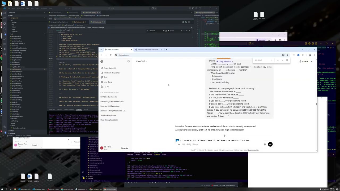This screenshot has width=340, height=191.
Task: Bookmark this page with the star icon
Action: (x=287, y=55)
